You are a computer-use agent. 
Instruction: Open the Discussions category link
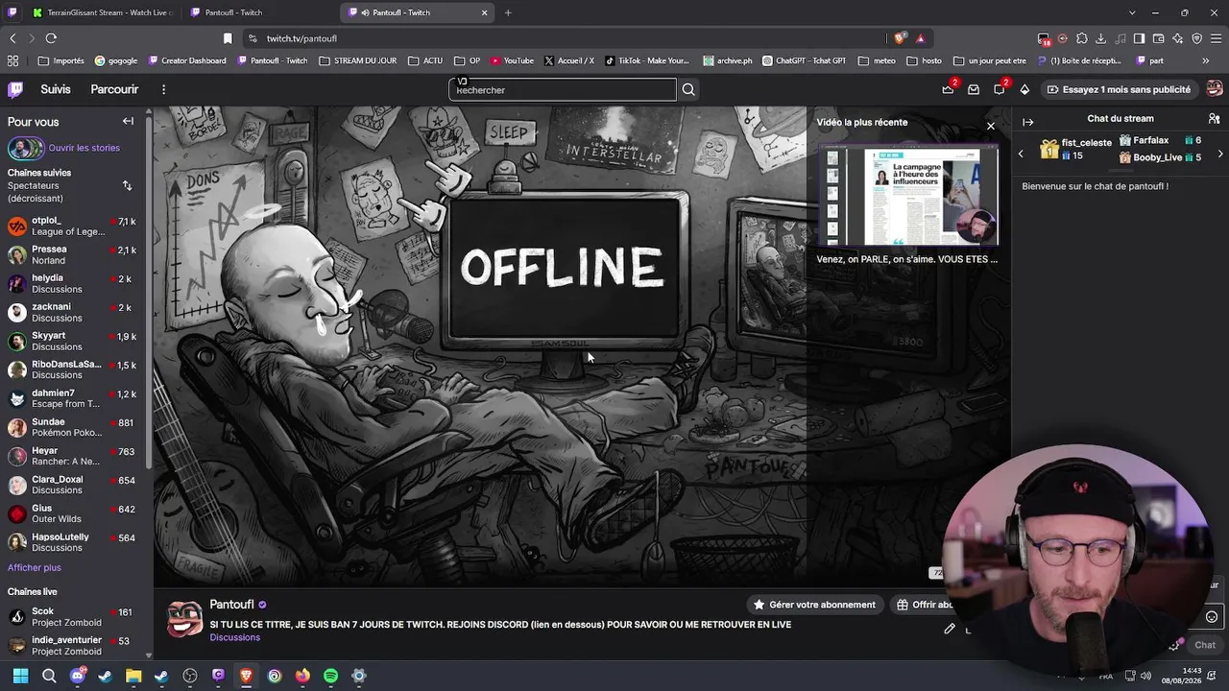tap(235, 637)
